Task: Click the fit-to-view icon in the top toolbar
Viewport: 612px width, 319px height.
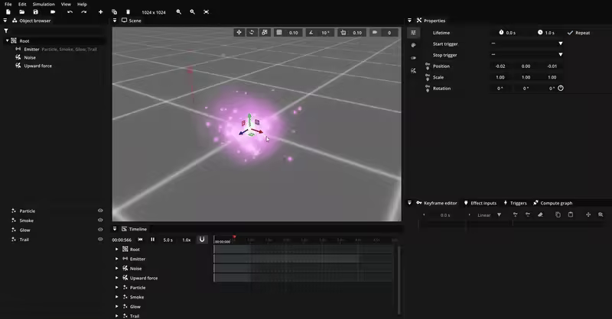Action: coord(207,12)
